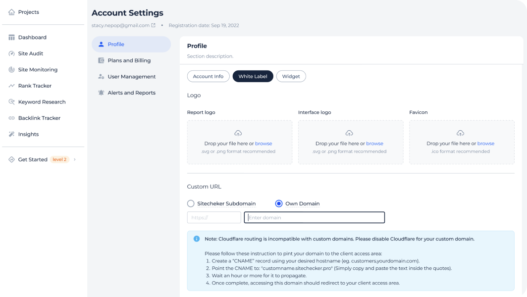Select the Sitecheker Subdomain radio button
The height and width of the screenshot is (297, 527).
(x=191, y=203)
